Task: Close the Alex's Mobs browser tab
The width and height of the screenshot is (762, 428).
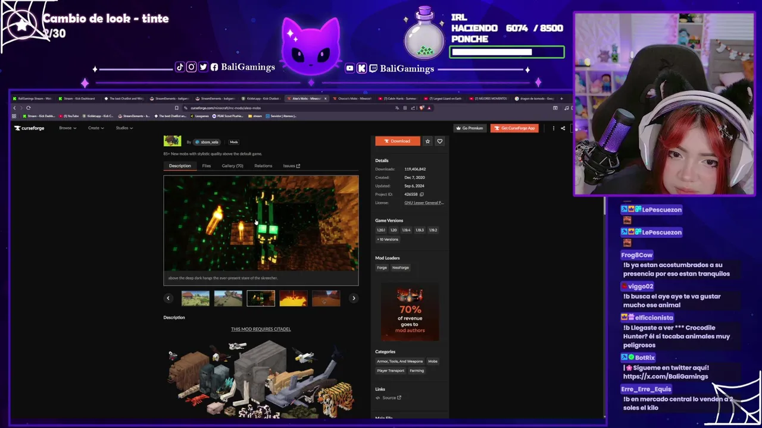Action: pyautogui.click(x=325, y=99)
